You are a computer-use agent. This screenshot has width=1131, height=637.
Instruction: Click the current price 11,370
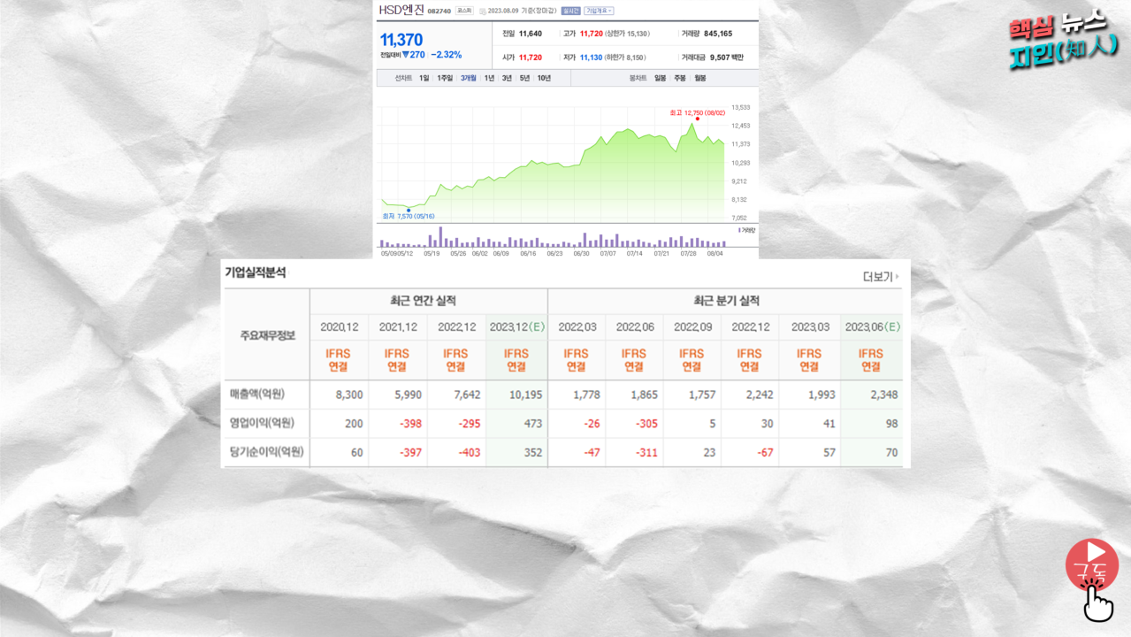point(401,40)
